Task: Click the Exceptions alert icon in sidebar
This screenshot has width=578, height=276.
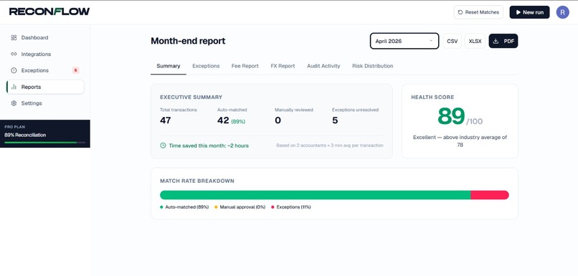Action: (14, 70)
